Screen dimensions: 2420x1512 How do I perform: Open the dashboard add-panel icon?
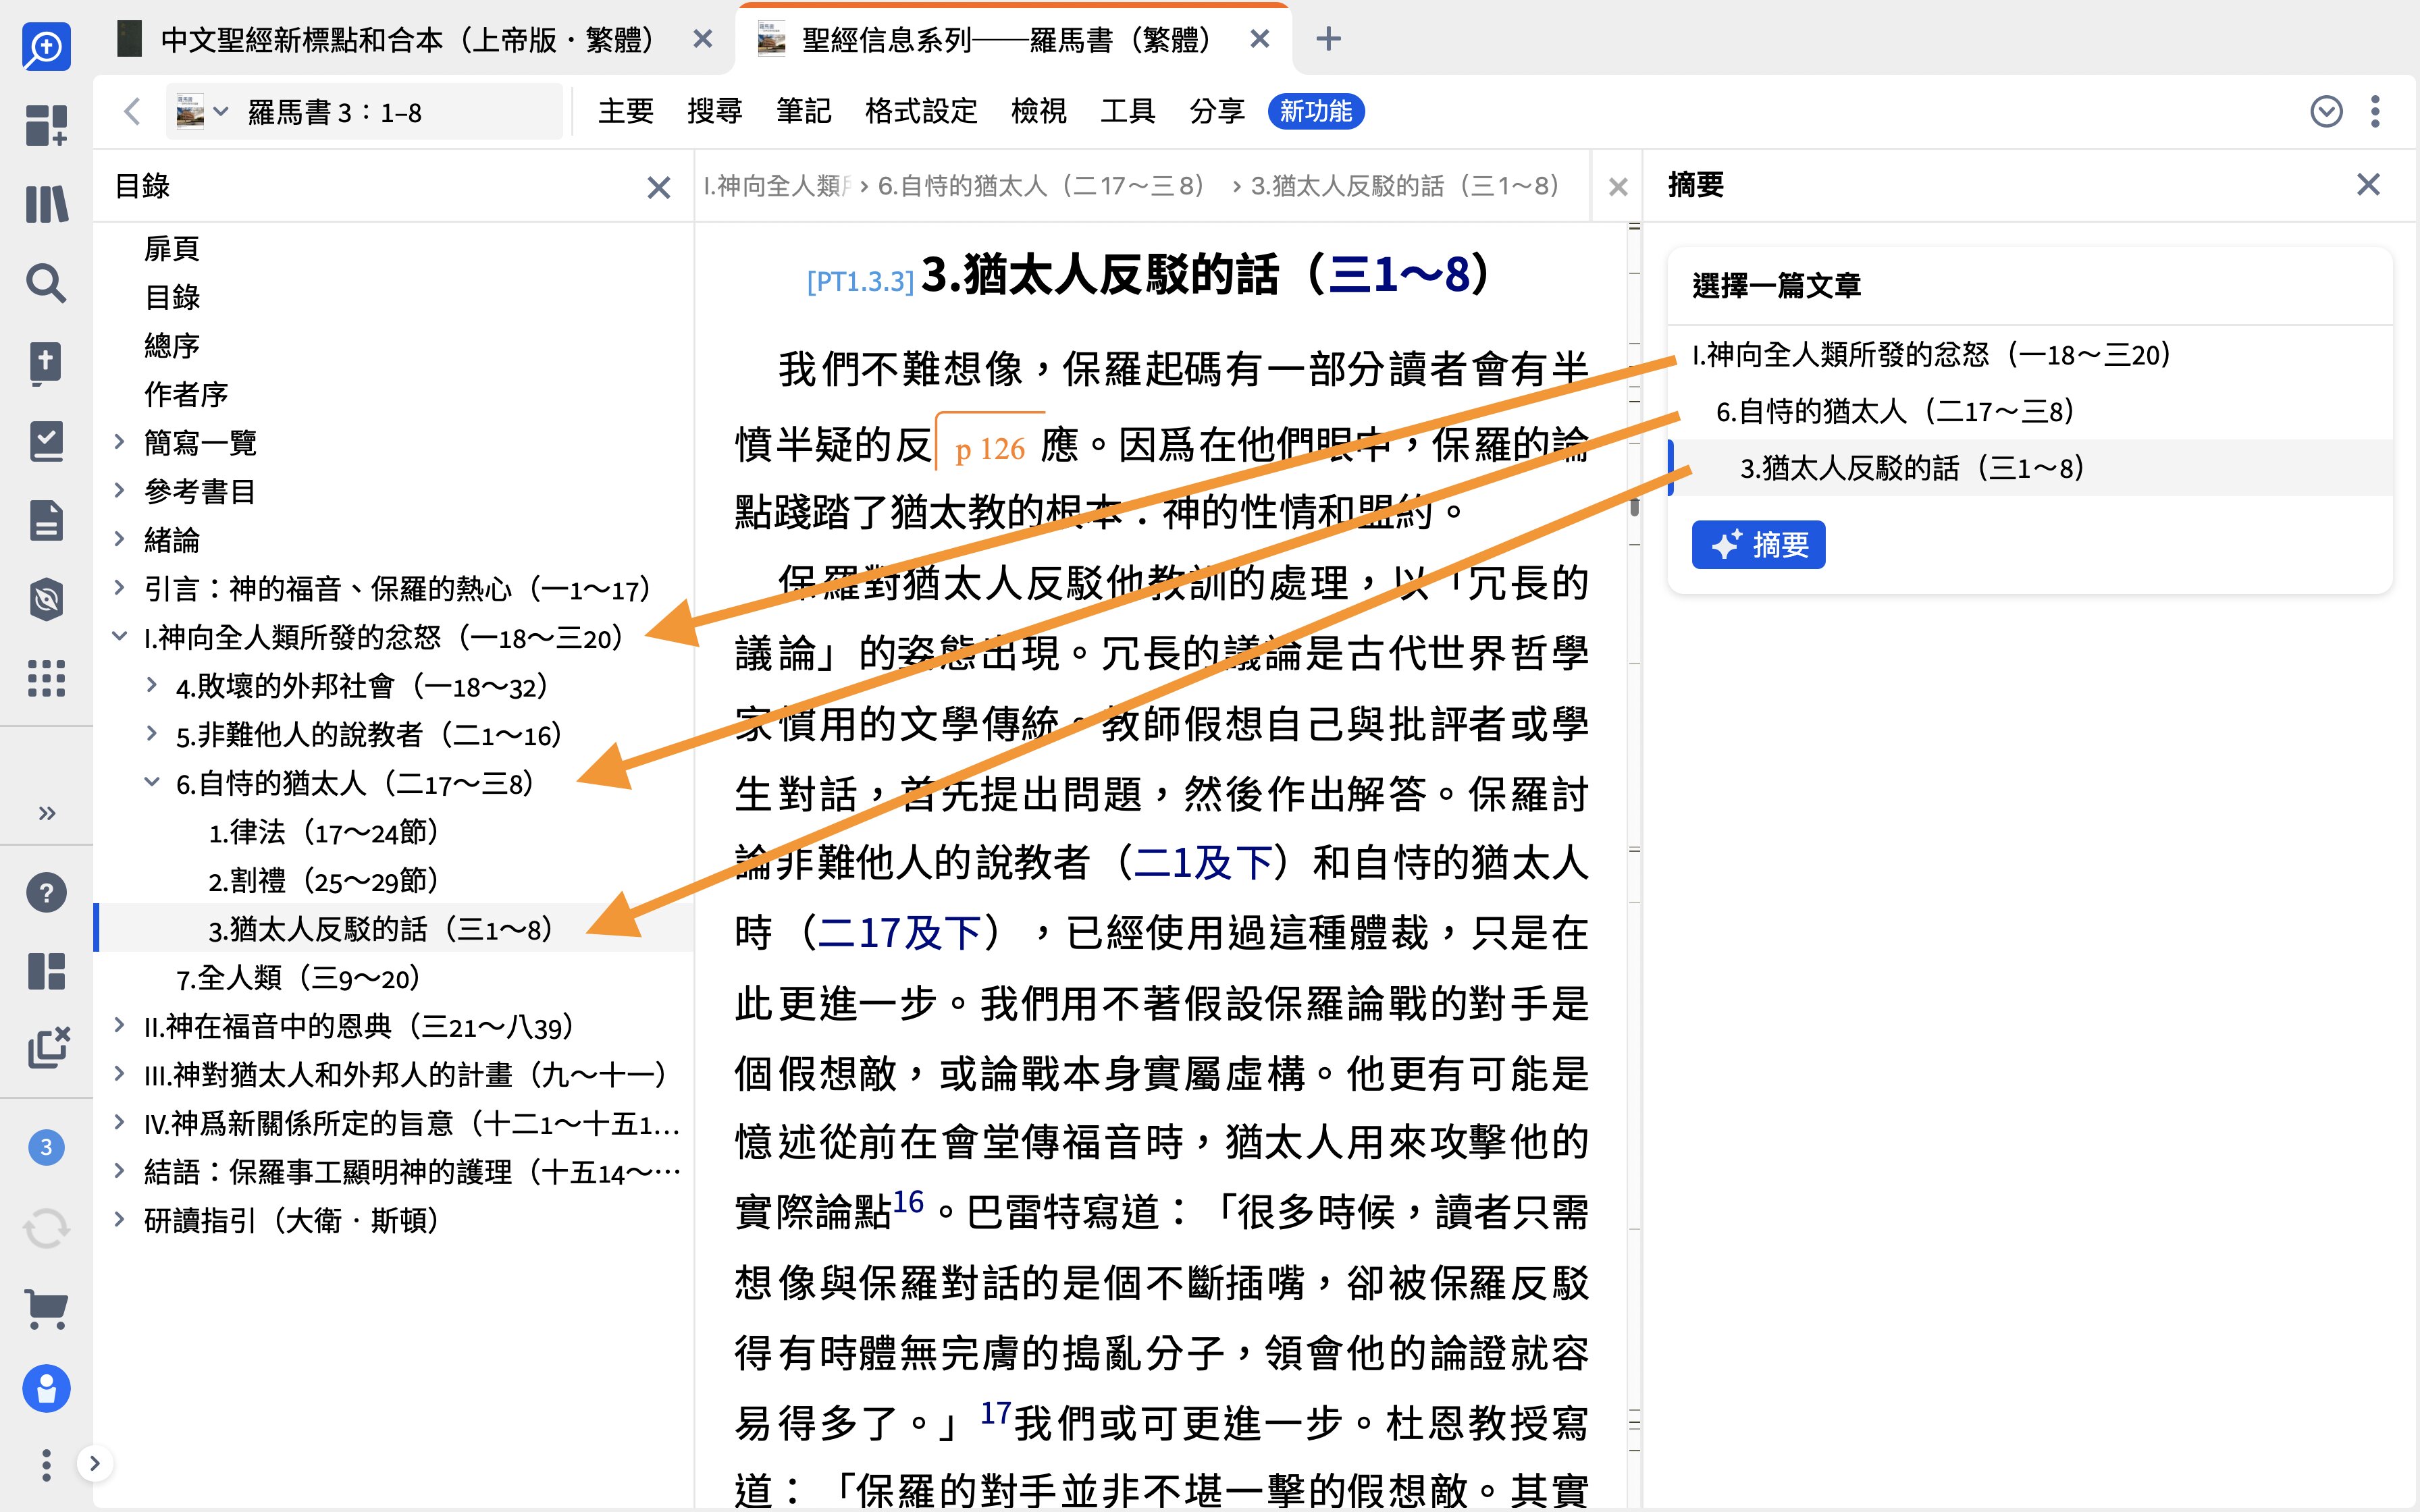[x=46, y=126]
